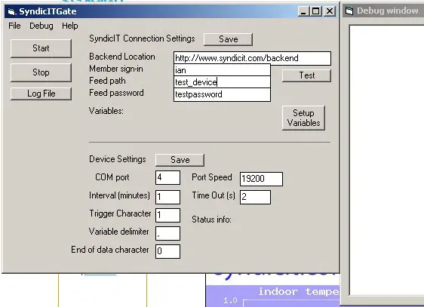Click the 'Port Speed' label

tap(212, 177)
